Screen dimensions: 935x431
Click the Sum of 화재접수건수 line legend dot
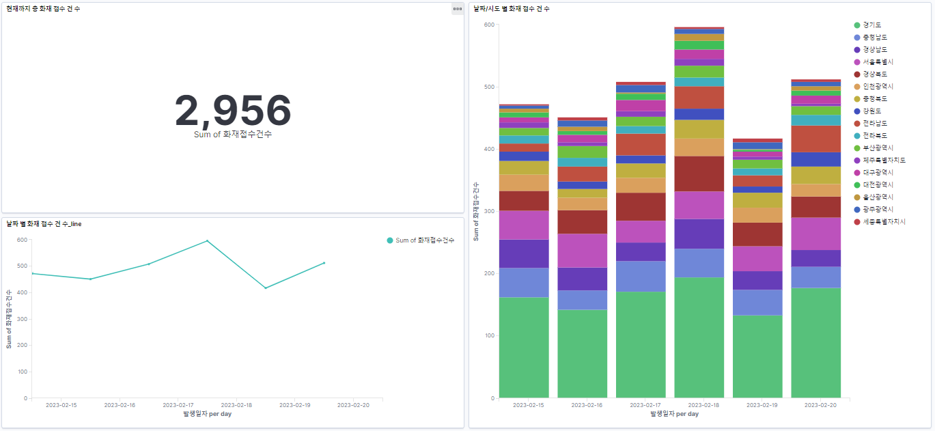coord(390,240)
